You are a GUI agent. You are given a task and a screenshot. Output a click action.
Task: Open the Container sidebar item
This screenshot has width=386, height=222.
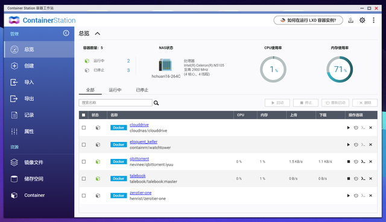pos(39,196)
